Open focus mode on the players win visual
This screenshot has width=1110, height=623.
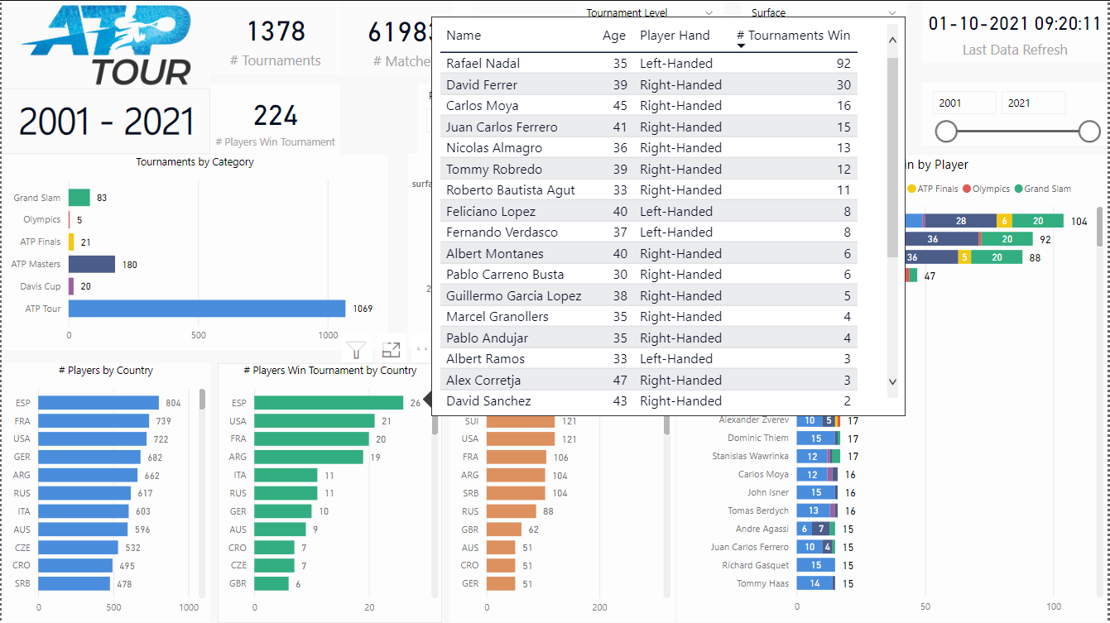tap(391, 349)
